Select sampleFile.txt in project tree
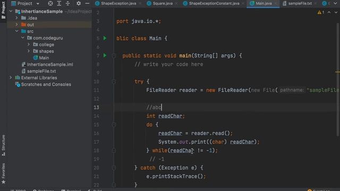Viewport: 340px width, 191px height. [x=41, y=71]
